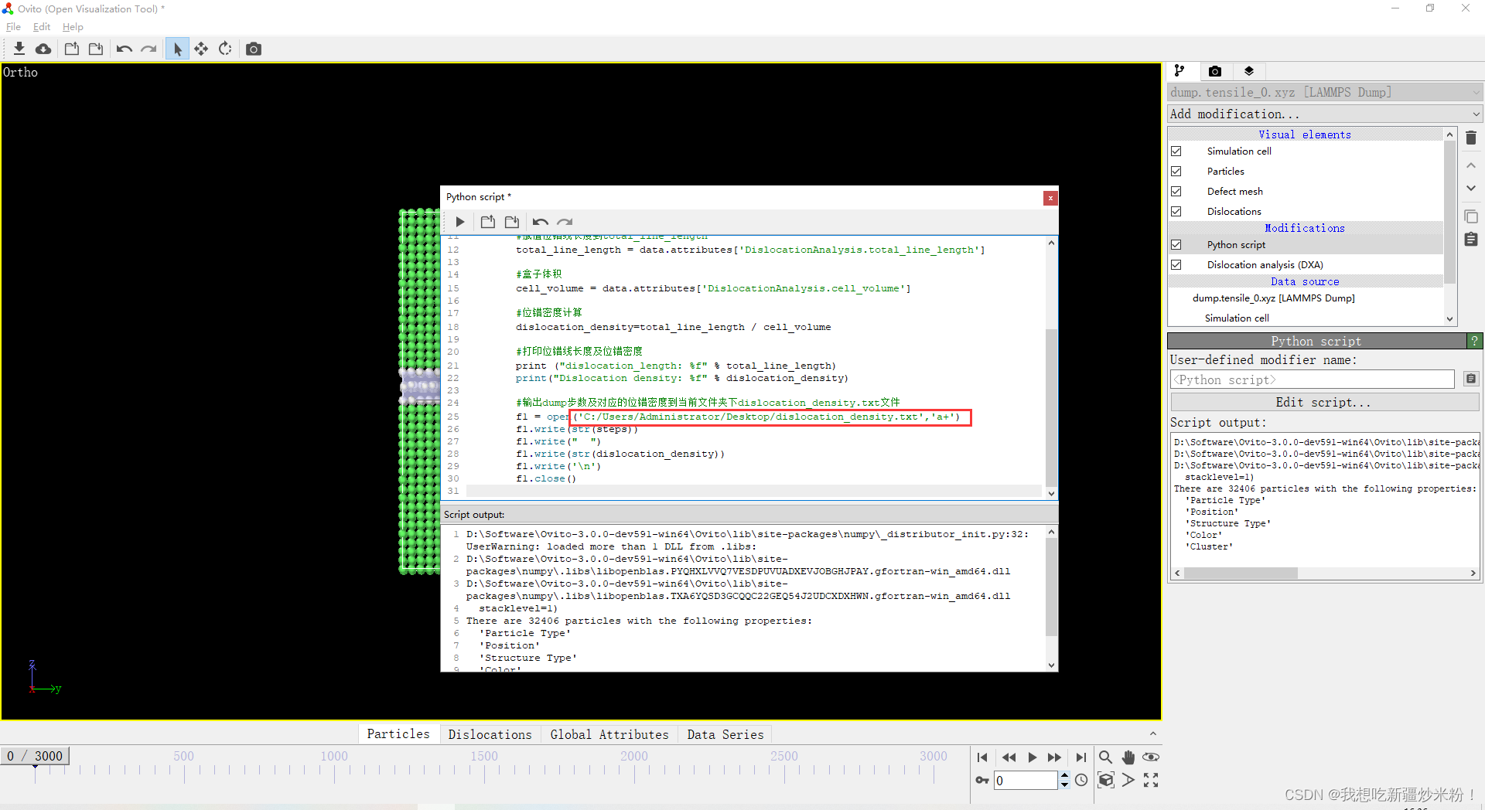
Task: Open the Edit menu
Action: pos(41,26)
